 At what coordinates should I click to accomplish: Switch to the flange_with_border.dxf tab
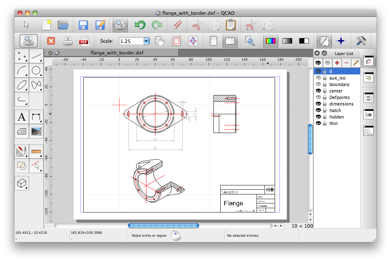click(x=117, y=53)
